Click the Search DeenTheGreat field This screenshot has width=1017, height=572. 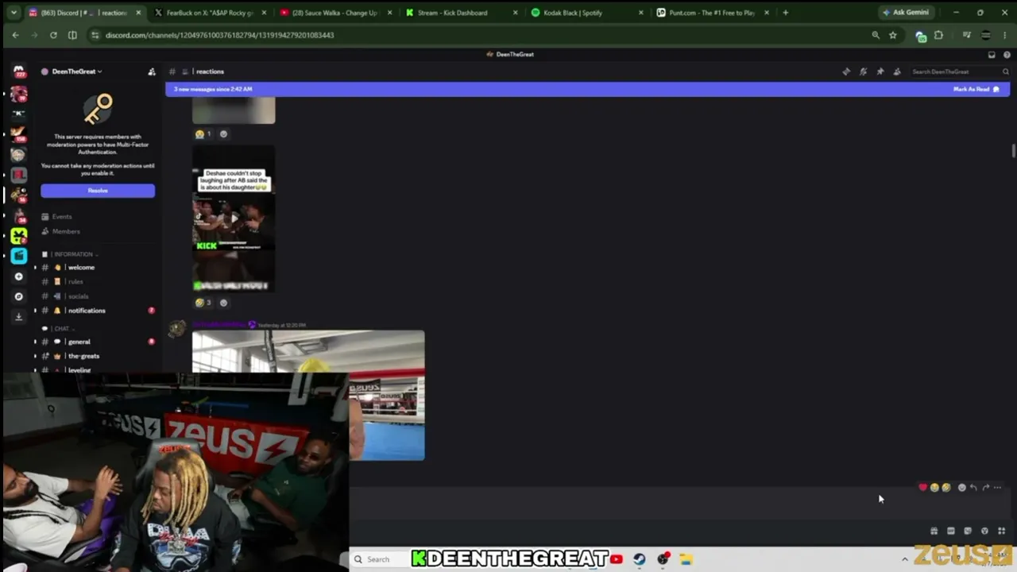click(960, 71)
